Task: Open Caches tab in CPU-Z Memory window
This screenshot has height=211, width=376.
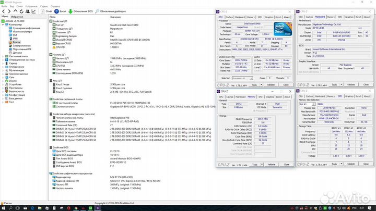Action: [230, 97]
